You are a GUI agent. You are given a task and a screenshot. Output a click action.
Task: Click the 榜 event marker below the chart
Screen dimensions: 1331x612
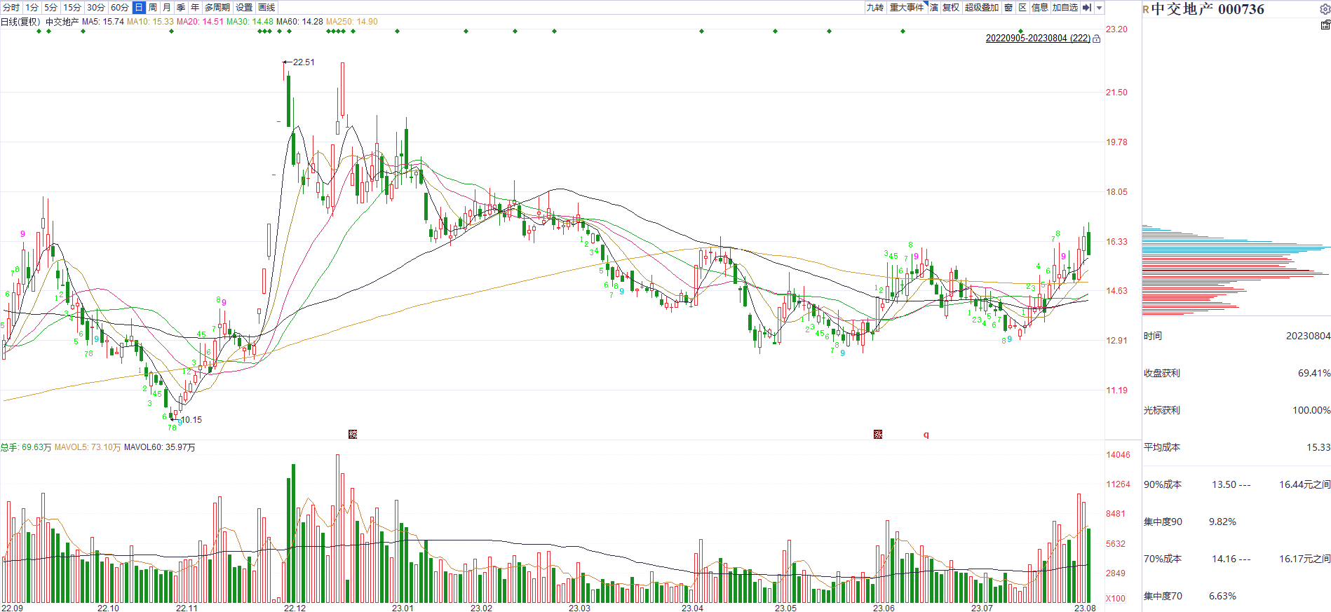353,435
